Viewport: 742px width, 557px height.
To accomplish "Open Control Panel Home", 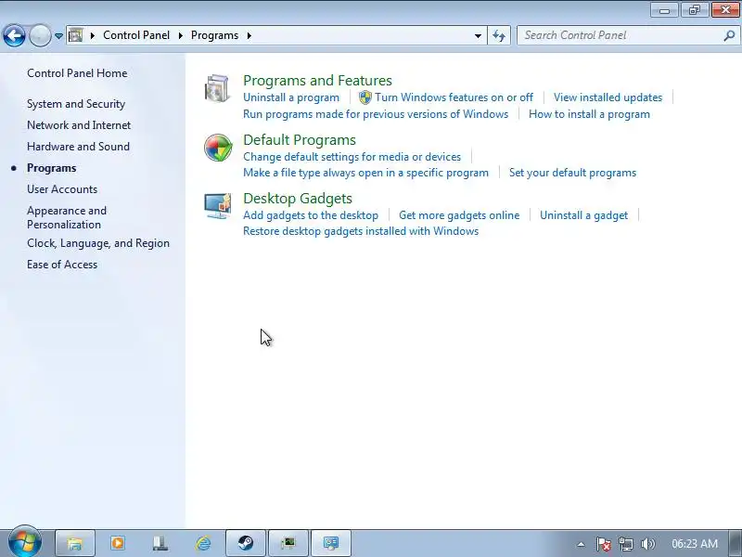I will (x=77, y=73).
